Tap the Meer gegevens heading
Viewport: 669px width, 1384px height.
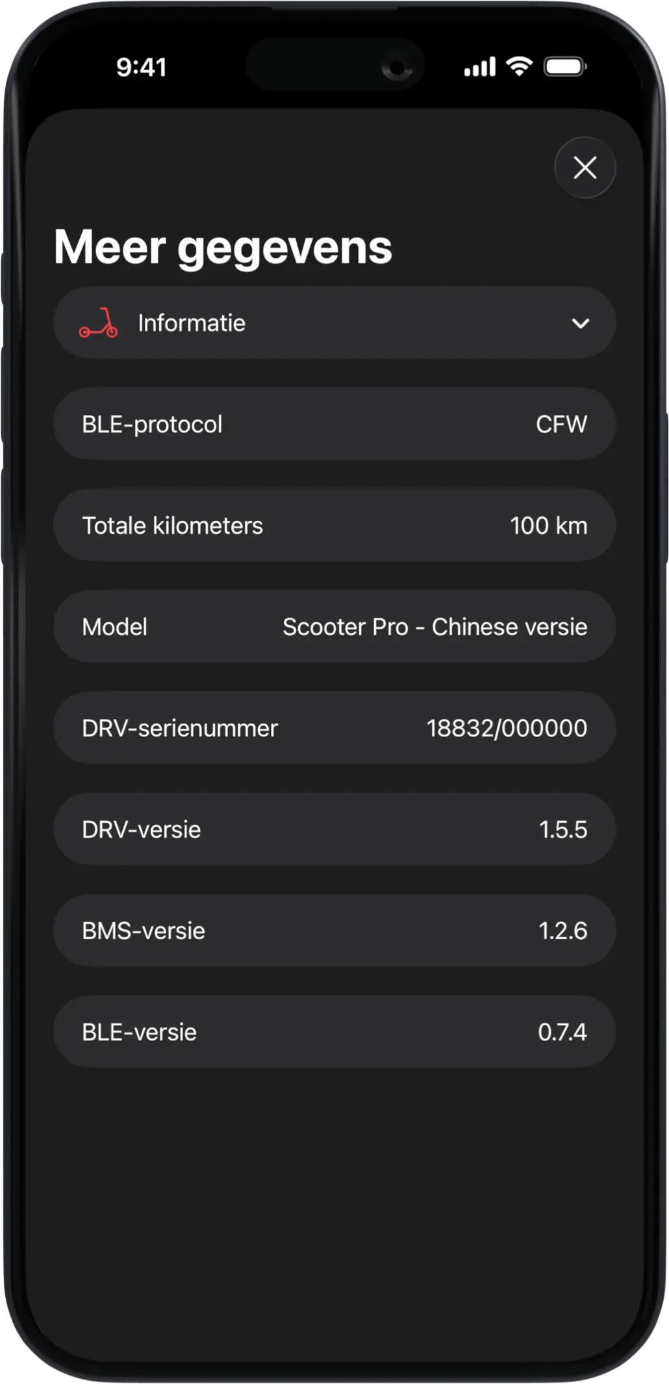[223, 247]
